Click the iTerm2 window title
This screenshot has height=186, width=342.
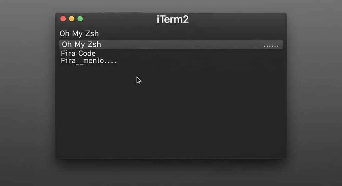(x=172, y=19)
